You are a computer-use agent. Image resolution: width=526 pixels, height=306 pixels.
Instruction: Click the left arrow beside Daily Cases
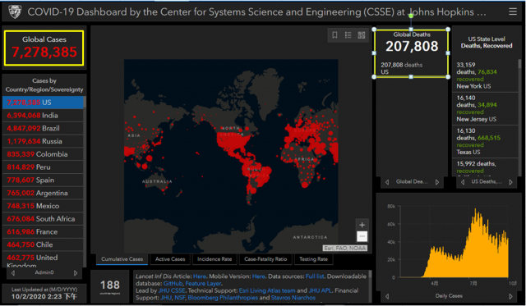pyautogui.click(x=387, y=296)
